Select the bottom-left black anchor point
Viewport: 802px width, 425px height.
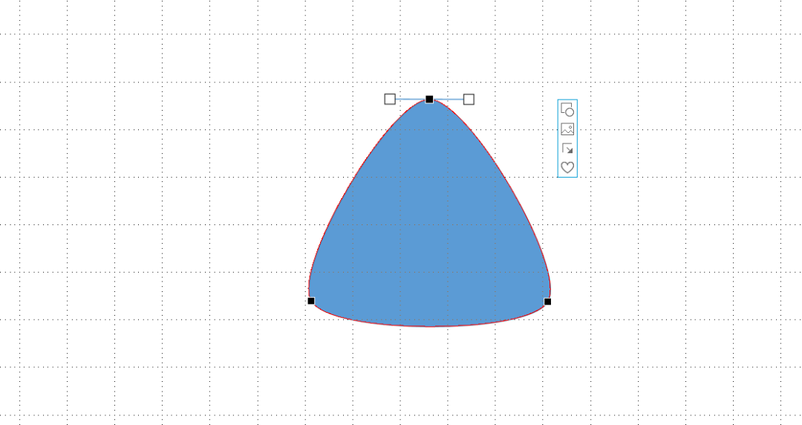(x=311, y=301)
